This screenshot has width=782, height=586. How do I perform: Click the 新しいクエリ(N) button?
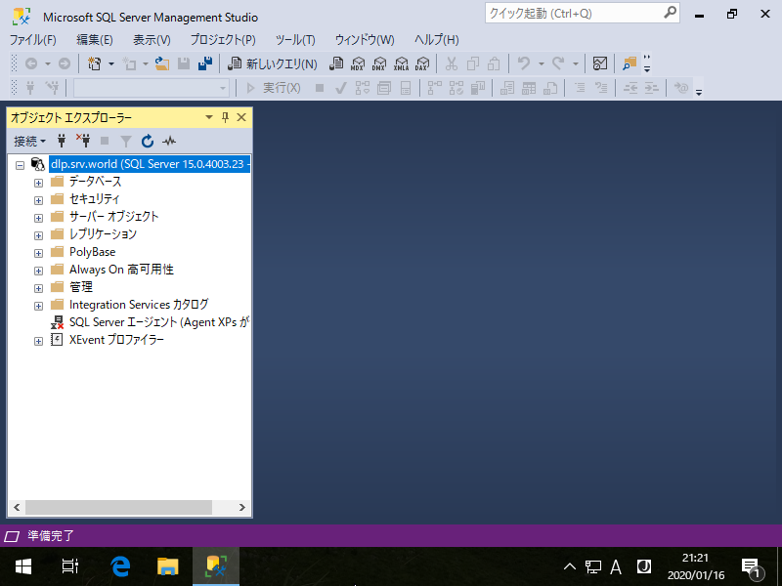pyautogui.click(x=272, y=63)
